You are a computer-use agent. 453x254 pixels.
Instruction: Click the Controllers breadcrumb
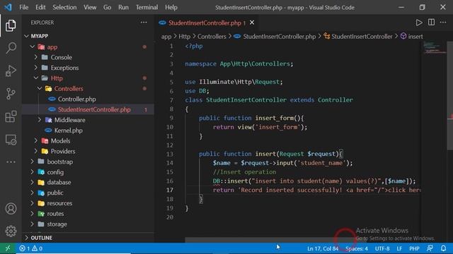click(x=212, y=36)
